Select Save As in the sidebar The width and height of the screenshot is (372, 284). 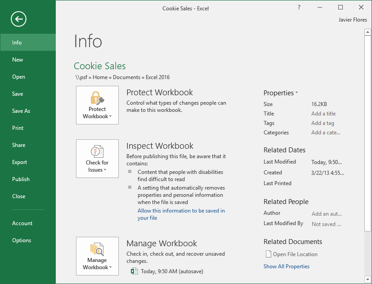(x=21, y=111)
